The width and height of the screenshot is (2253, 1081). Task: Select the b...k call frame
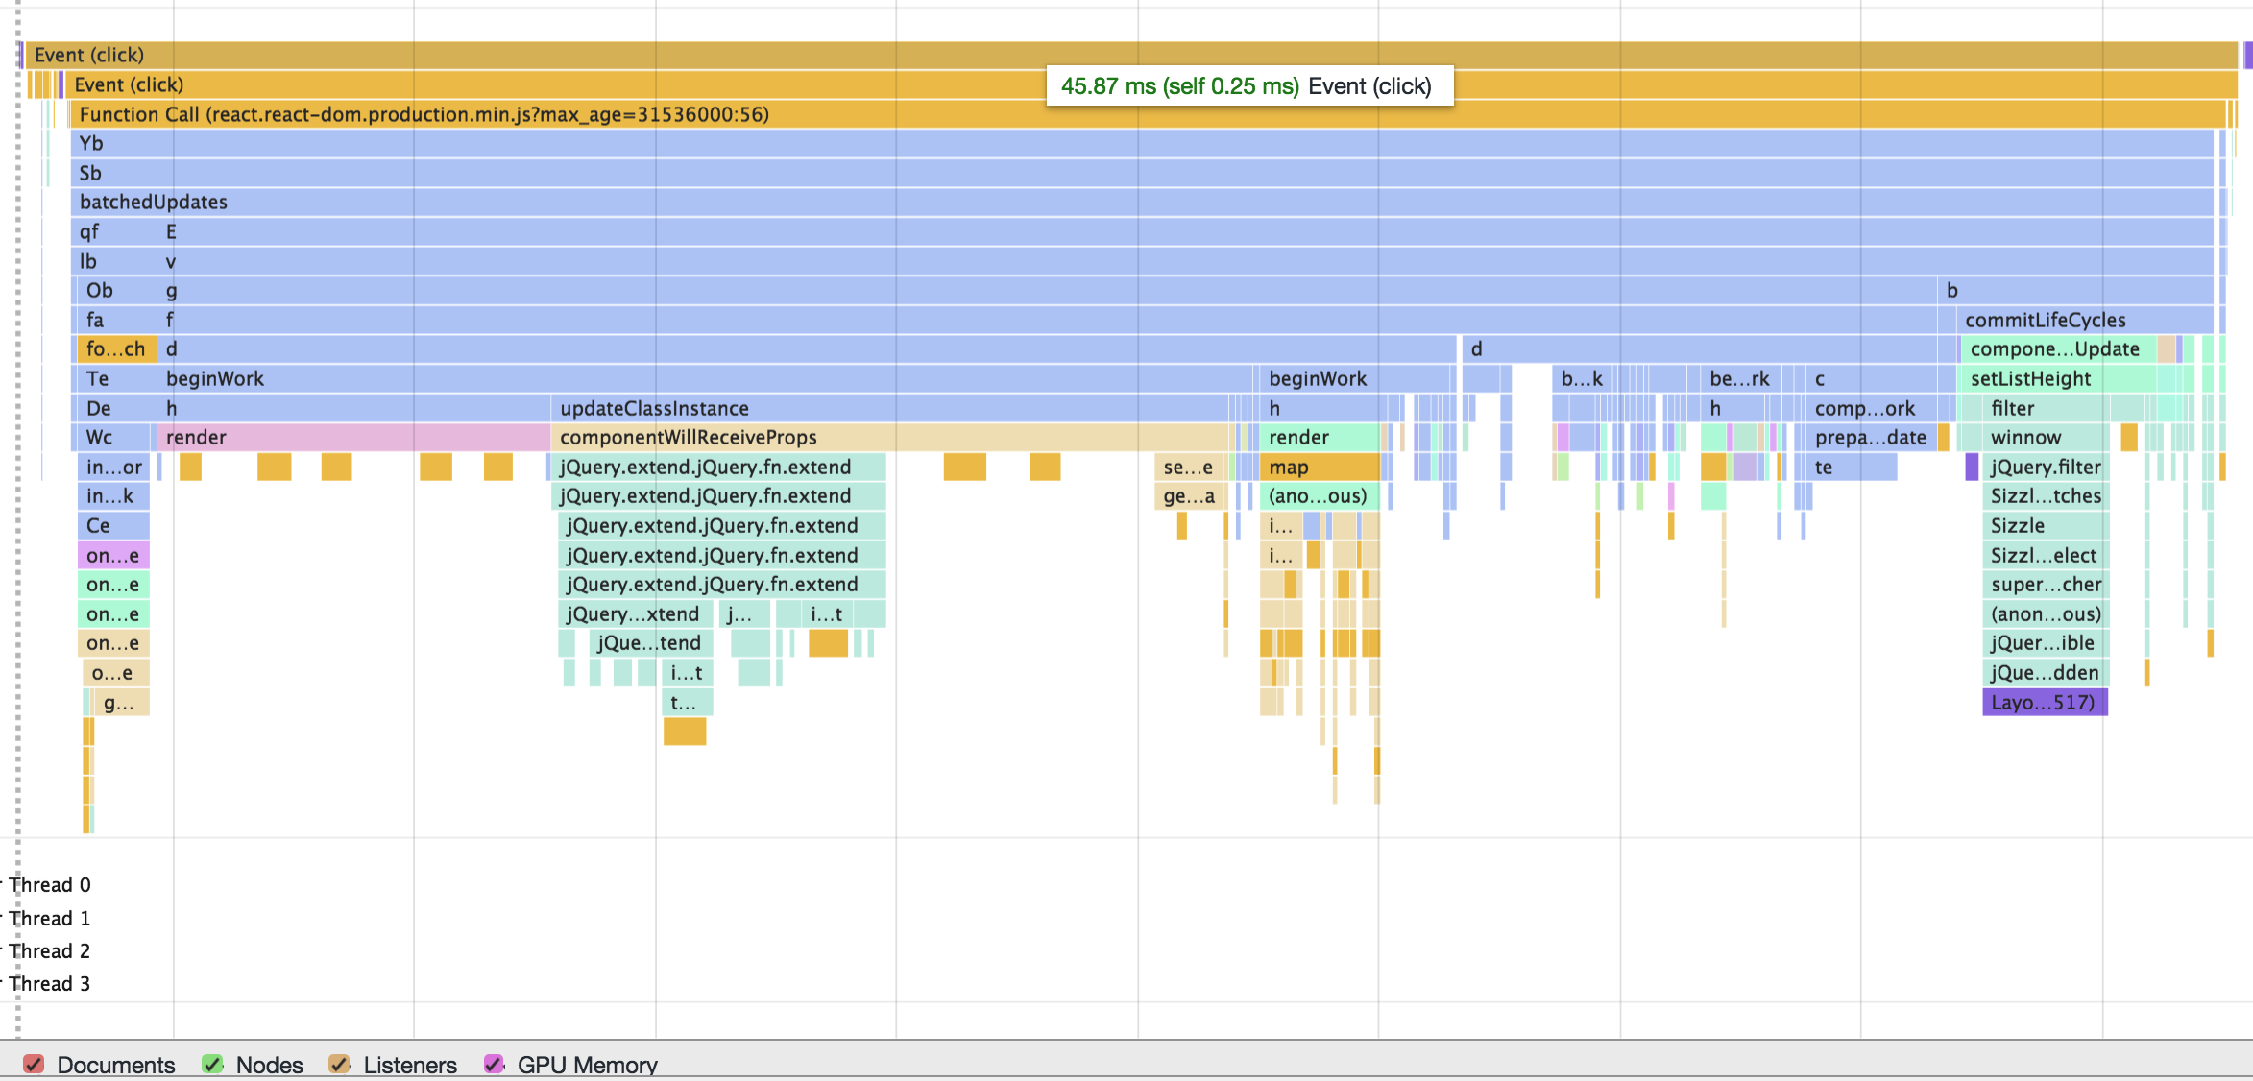[1583, 378]
